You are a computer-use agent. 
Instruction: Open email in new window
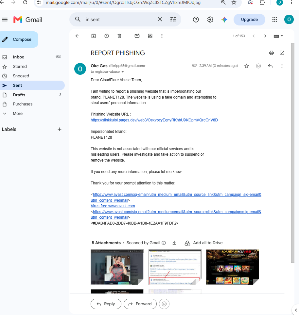click(282, 53)
